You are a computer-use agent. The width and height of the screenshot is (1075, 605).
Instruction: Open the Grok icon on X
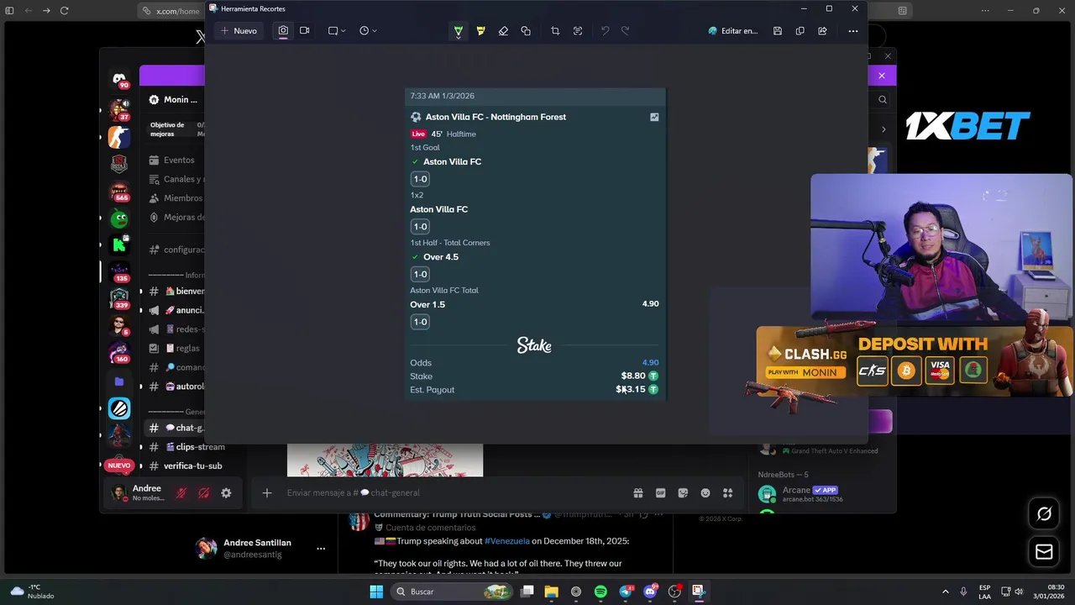[x=1044, y=513]
